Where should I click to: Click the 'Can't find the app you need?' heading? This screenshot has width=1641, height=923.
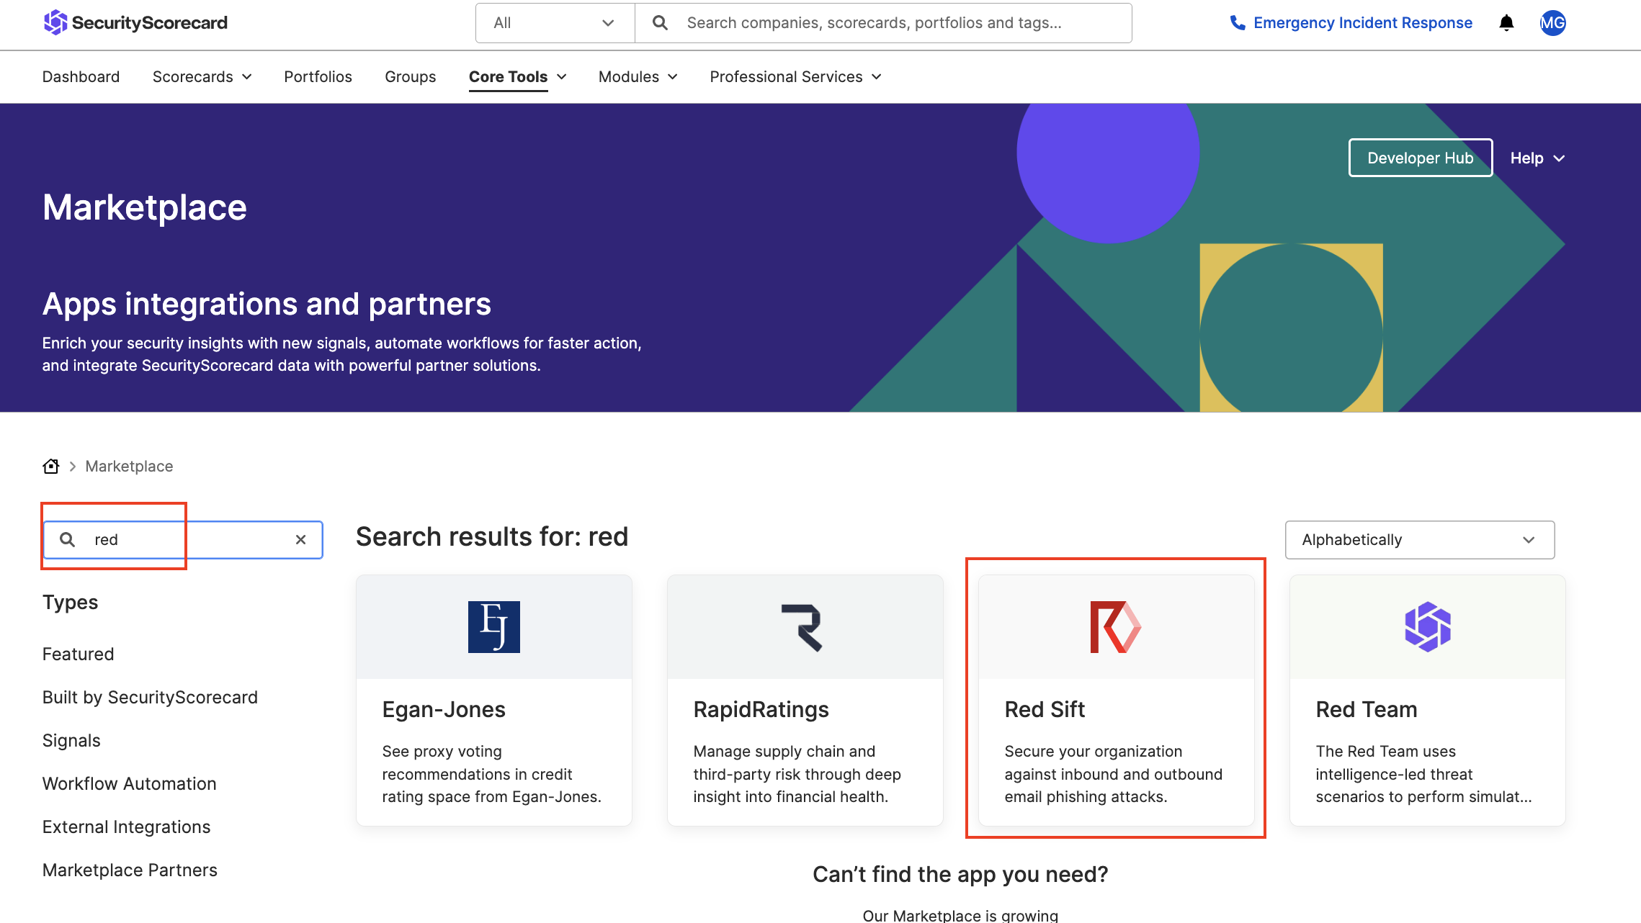(960, 874)
